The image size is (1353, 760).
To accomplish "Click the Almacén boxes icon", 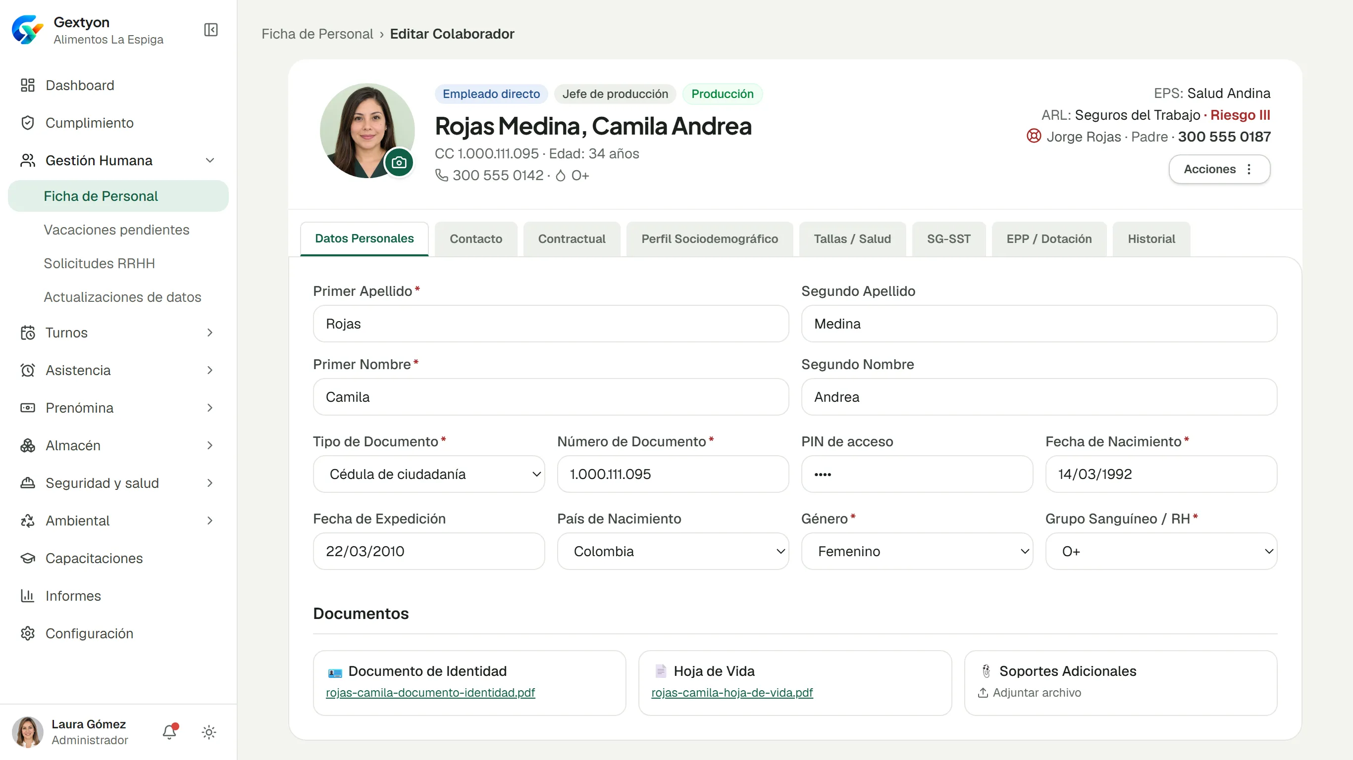I will click(x=27, y=446).
